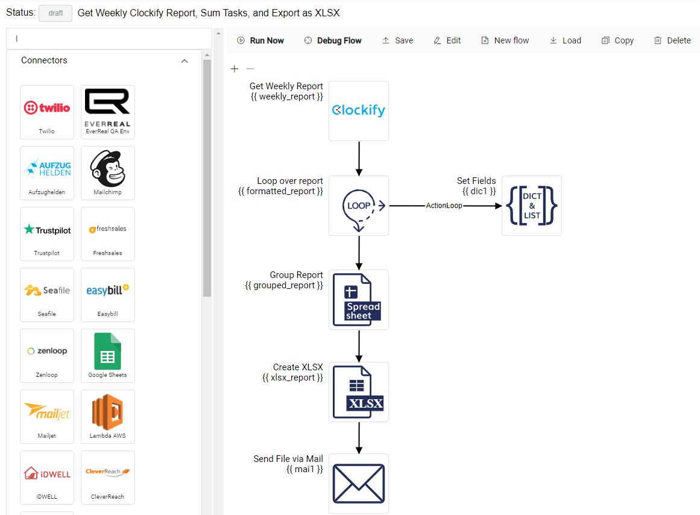Click the scroll-up arrow of connector panel
Viewport: 700px width, 515px height.
point(207,55)
